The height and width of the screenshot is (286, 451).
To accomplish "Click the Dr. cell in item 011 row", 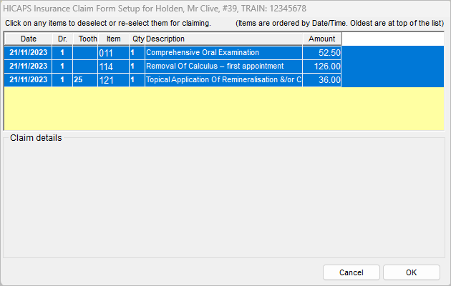I will pos(62,52).
